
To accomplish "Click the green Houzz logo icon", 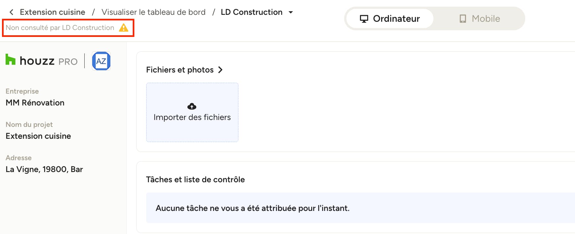I will point(11,60).
